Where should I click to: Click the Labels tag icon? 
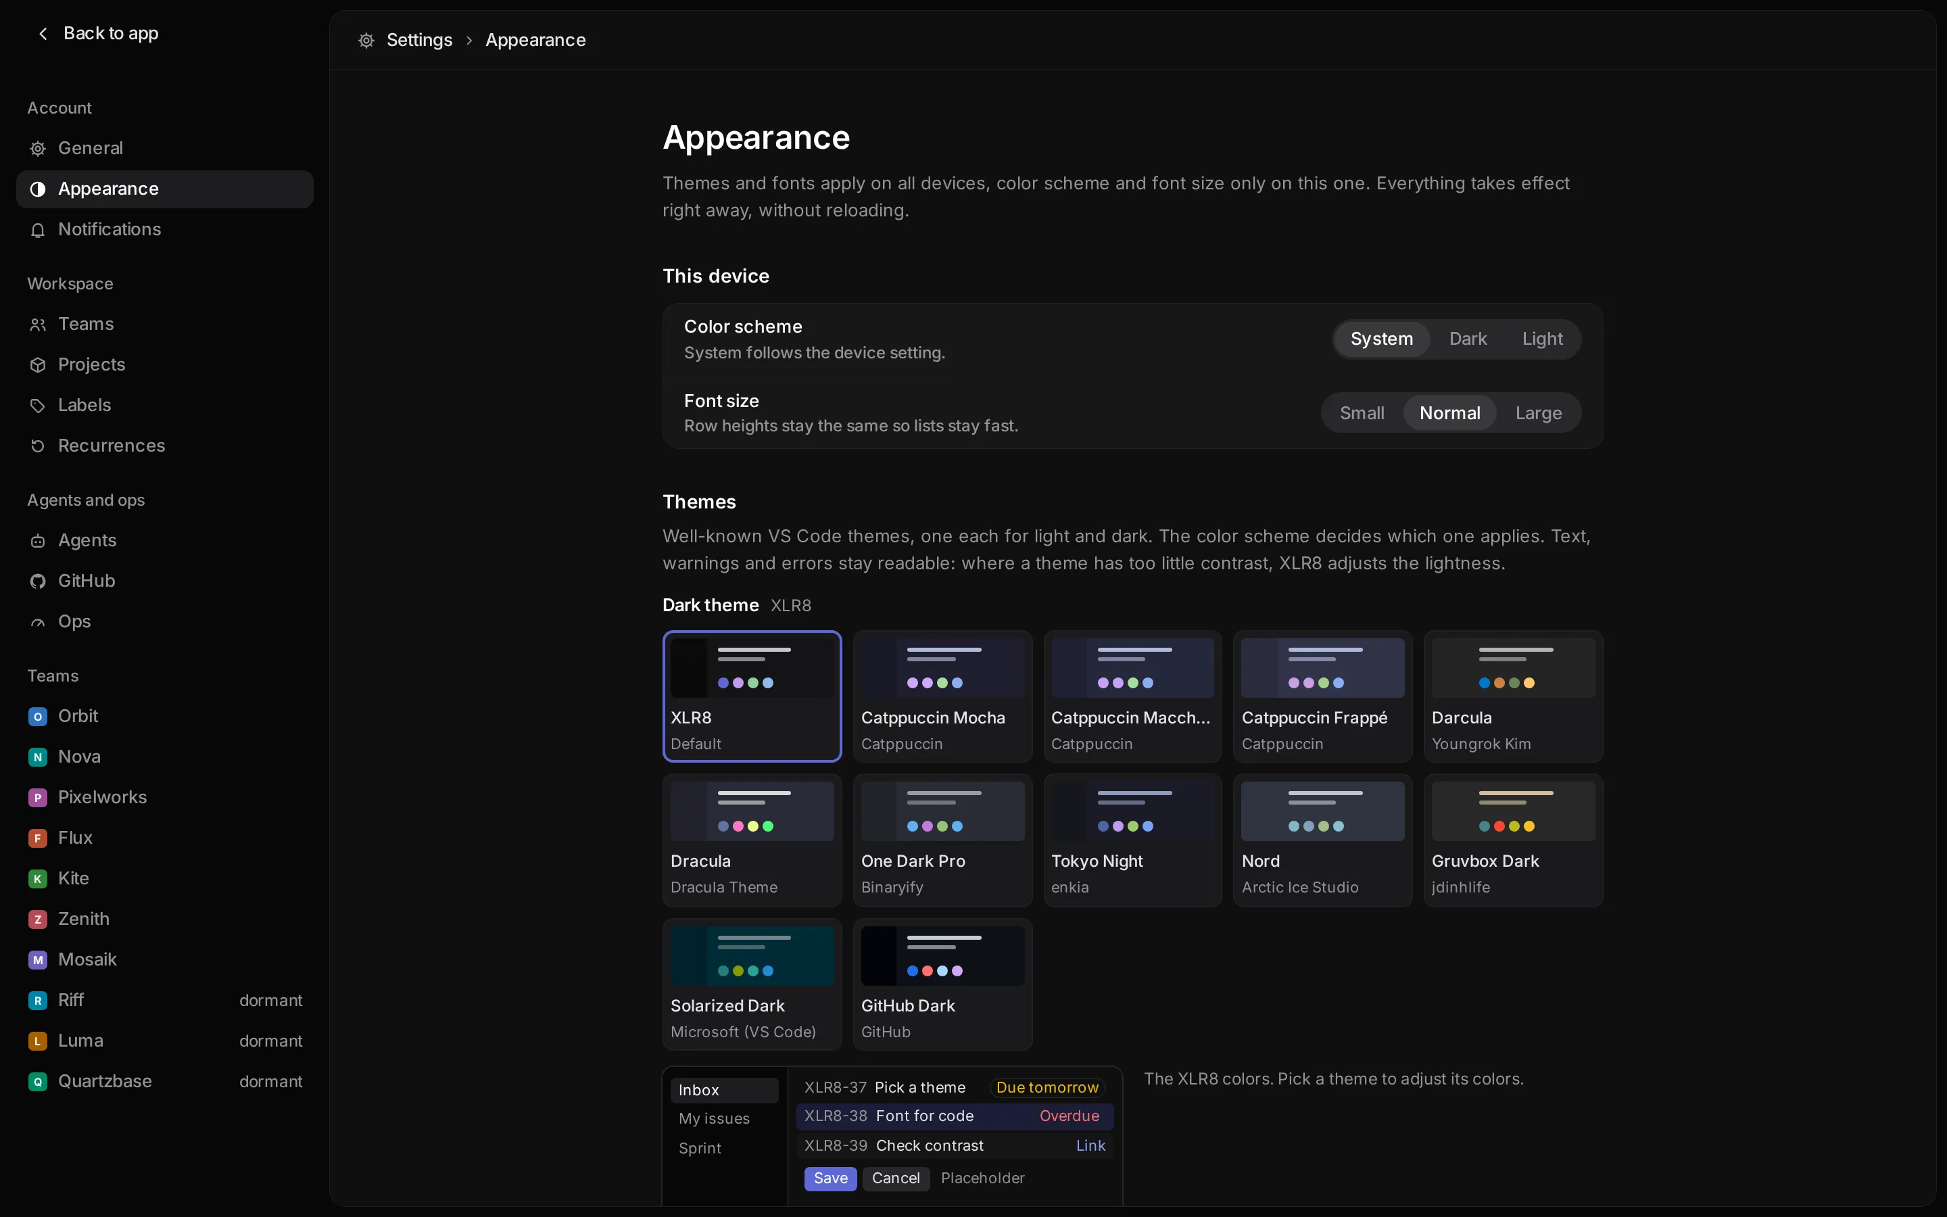(38, 406)
